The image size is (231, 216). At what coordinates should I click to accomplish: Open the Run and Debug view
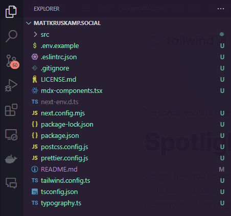coord(11,85)
